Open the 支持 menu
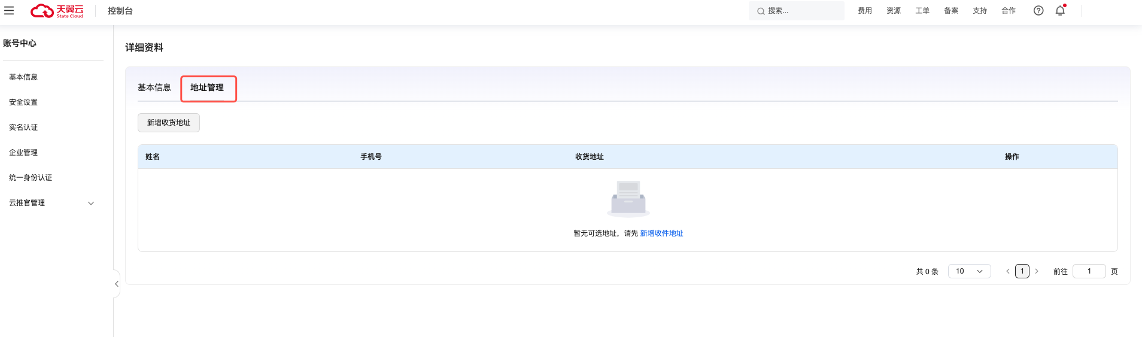This screenshot has height=337, width=1142. tap(980, 11)
